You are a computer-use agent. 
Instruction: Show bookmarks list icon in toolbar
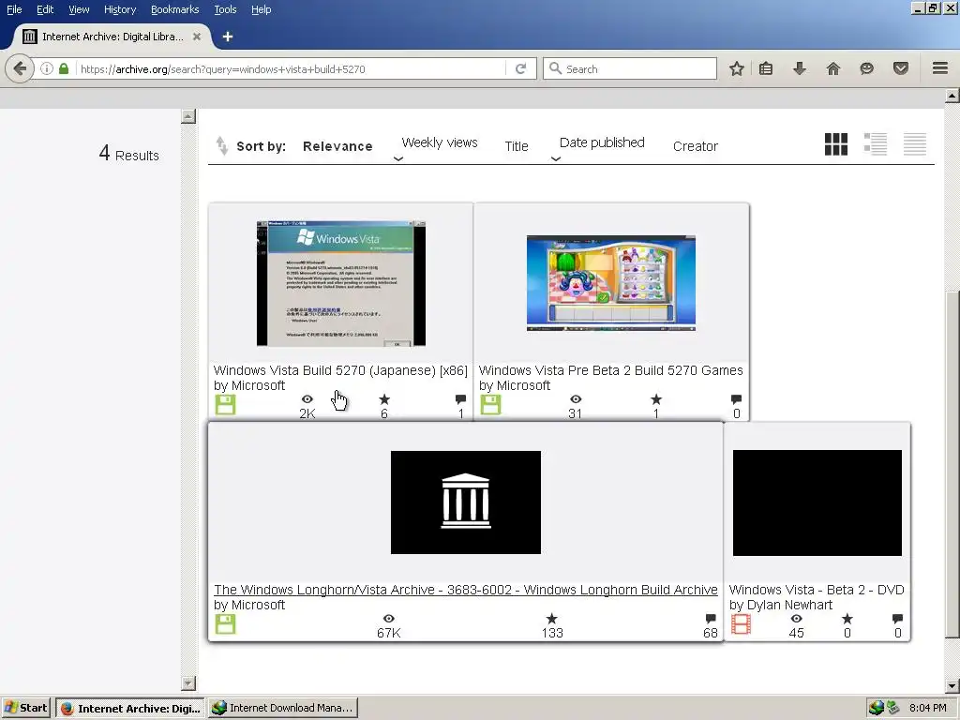tap(766, 68)
